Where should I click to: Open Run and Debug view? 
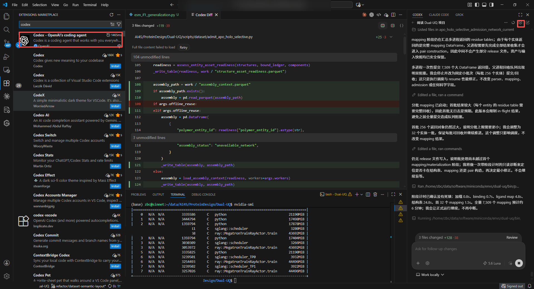7,57
